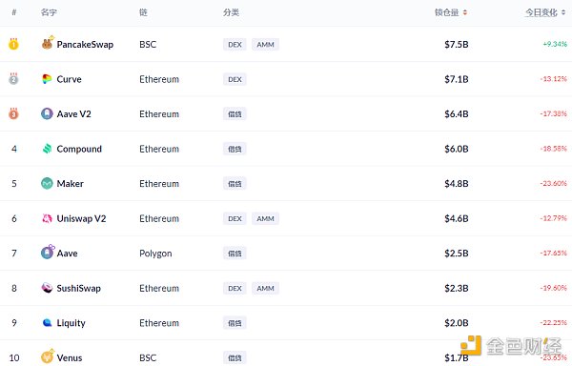This screenshot has height=366, width=572.
Task: Sort by 今日变化 column arrows
Action: [563, 12]
